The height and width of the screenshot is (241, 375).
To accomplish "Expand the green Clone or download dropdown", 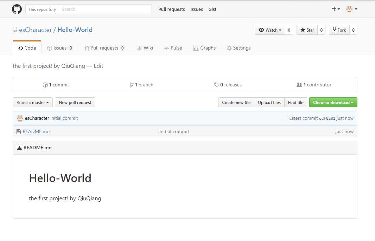I will 333,103.
